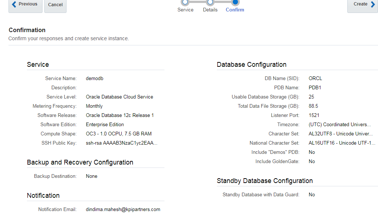378x214 pixels.
Task: Click the notification email address value
Action: coord(123,209)
